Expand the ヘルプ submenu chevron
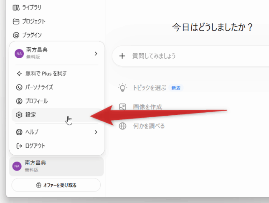 [96, 132]
